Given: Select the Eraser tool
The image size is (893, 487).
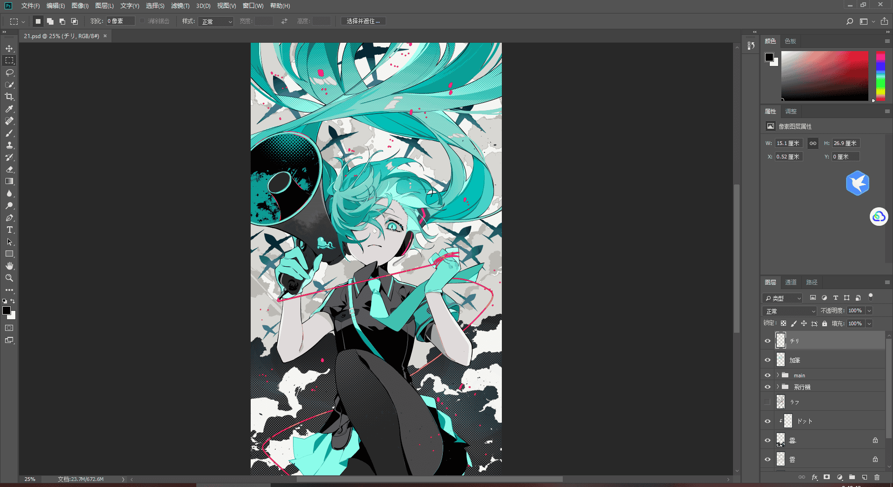Looking at the screenshot, I should [9, 169].
